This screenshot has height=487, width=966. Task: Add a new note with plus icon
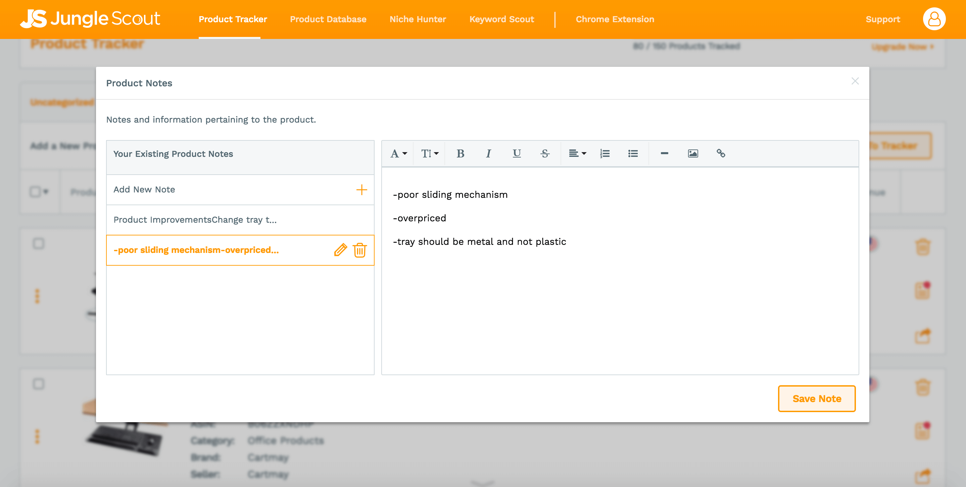[361, 190]
